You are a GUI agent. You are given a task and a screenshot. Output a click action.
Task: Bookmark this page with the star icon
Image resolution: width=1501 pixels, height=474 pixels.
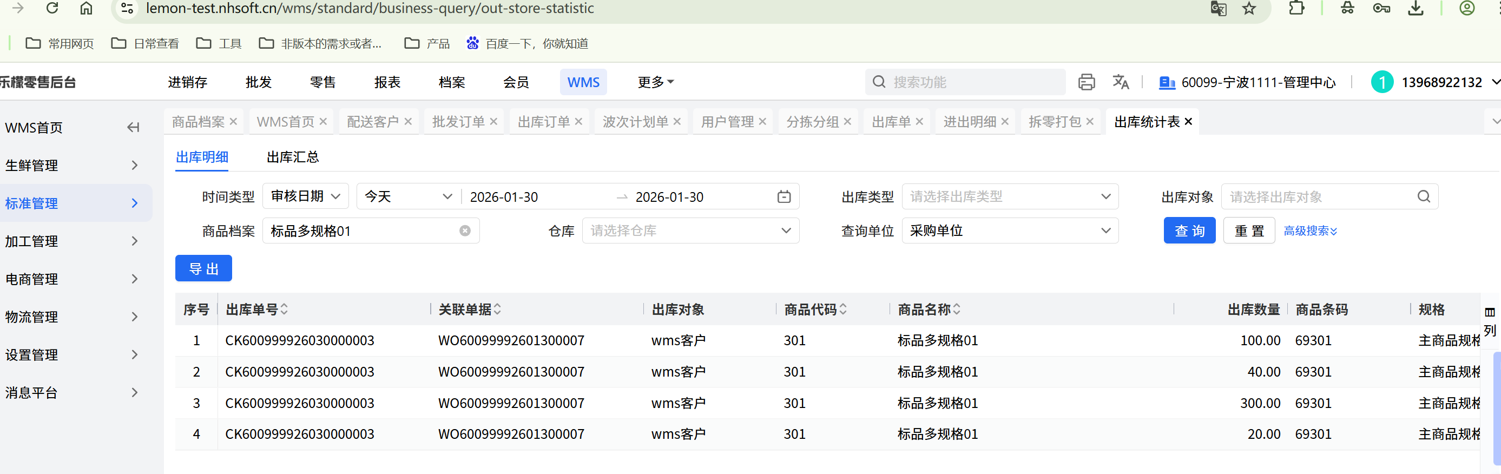1249,9
